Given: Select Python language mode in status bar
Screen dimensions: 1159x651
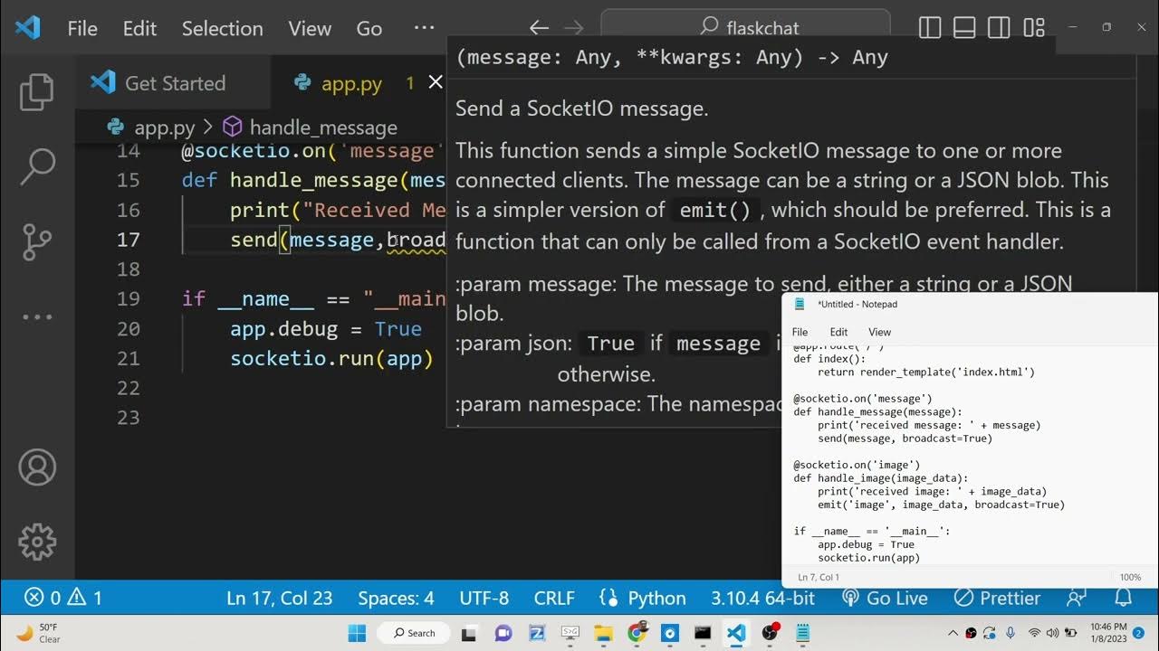Looking at the screenshot, I should (643, 598).
